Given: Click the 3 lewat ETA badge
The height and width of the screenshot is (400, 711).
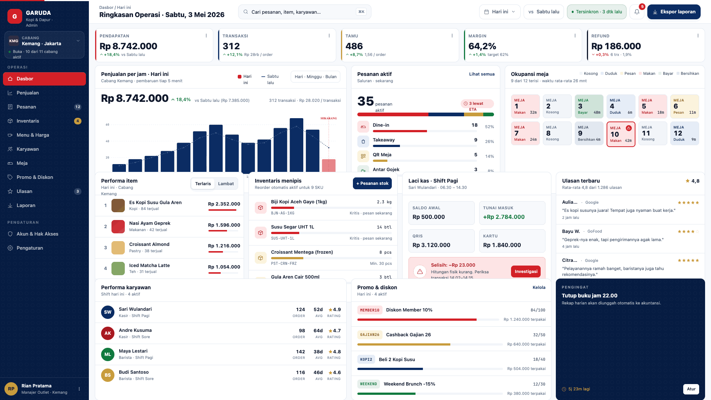Looking at the screenshot, I should [x=477, y=104].
